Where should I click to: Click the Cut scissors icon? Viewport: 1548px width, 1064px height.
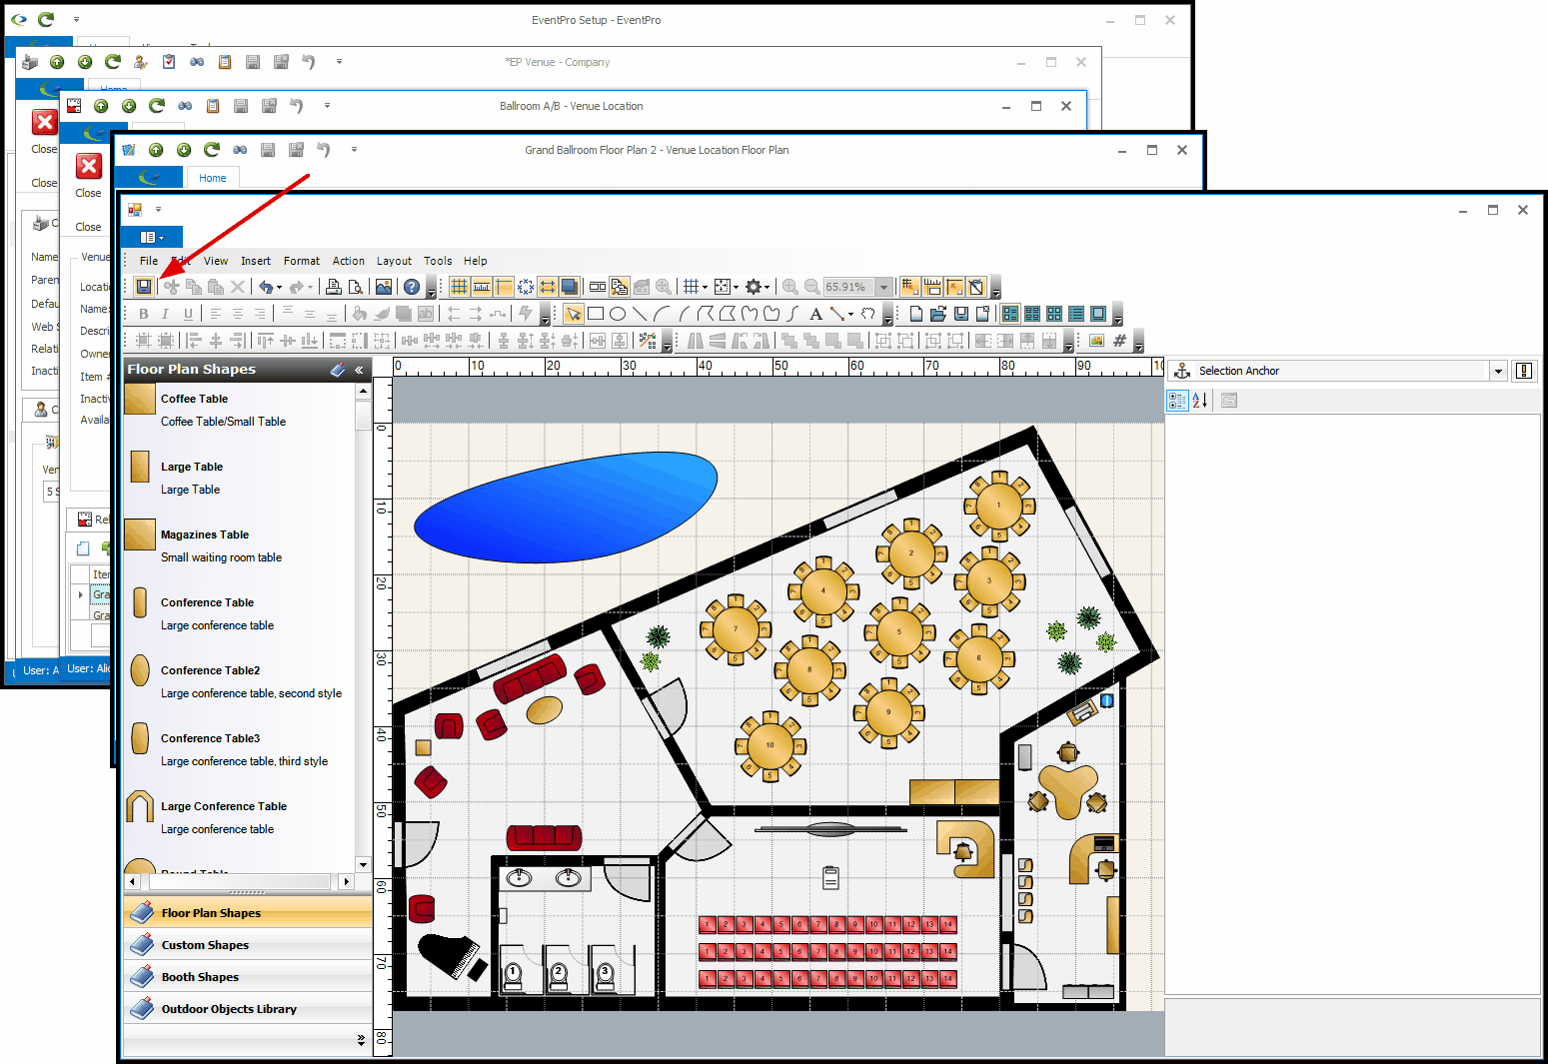click(x=172, y=287)
